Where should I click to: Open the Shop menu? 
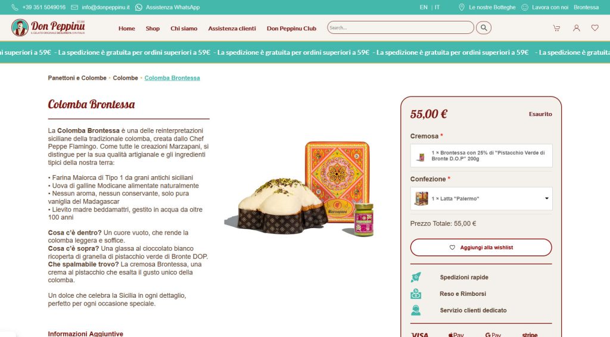coord(152,29)
